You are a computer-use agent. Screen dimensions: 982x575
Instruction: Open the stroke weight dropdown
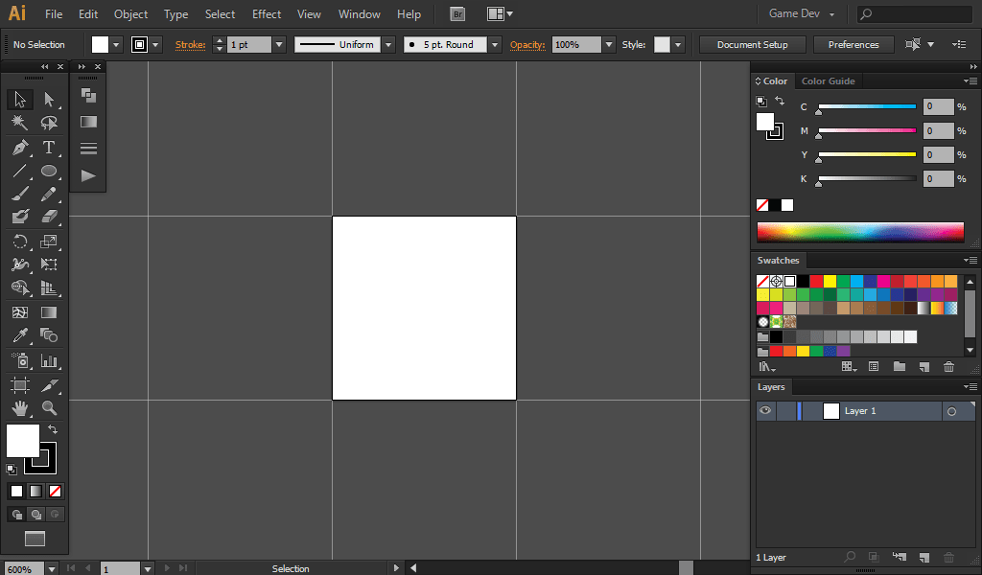pyautogui.click(x=278, y=44)
